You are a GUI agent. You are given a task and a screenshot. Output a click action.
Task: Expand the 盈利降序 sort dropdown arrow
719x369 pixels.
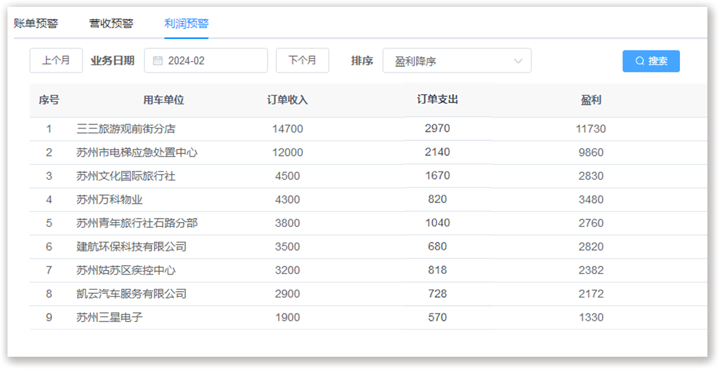(x=517, y=61)
